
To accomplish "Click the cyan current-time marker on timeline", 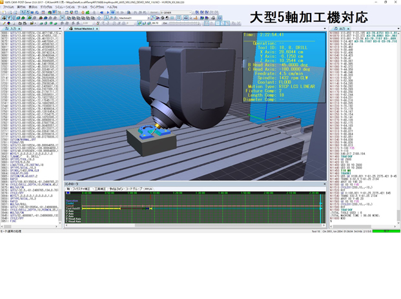I will tap(320, 209).
